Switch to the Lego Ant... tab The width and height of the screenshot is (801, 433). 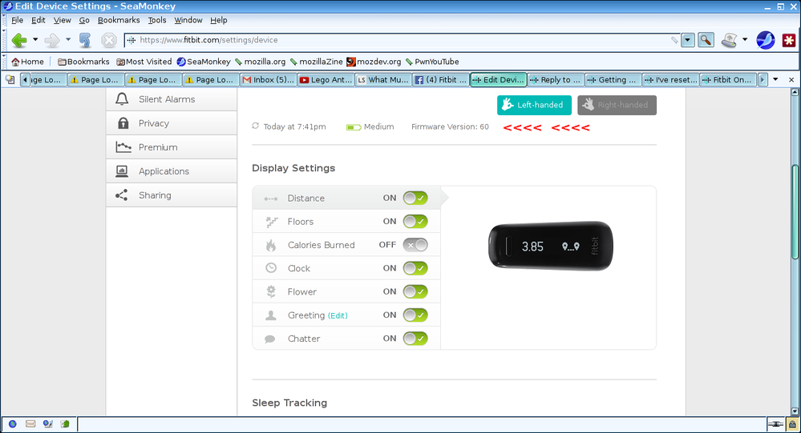(x=326, y=79)
